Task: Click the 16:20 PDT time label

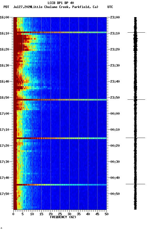Action: 5,49
